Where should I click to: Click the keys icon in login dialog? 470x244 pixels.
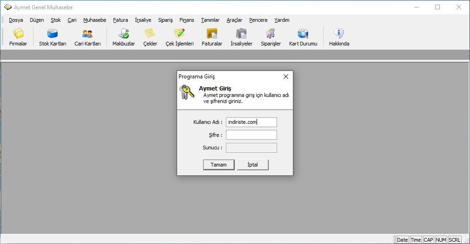(x=187, y=92)
